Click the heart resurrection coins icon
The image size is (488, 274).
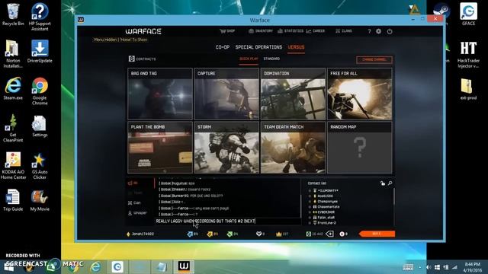258,234
